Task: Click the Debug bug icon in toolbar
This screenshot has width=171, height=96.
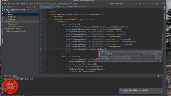Action: tap(130, 3)
